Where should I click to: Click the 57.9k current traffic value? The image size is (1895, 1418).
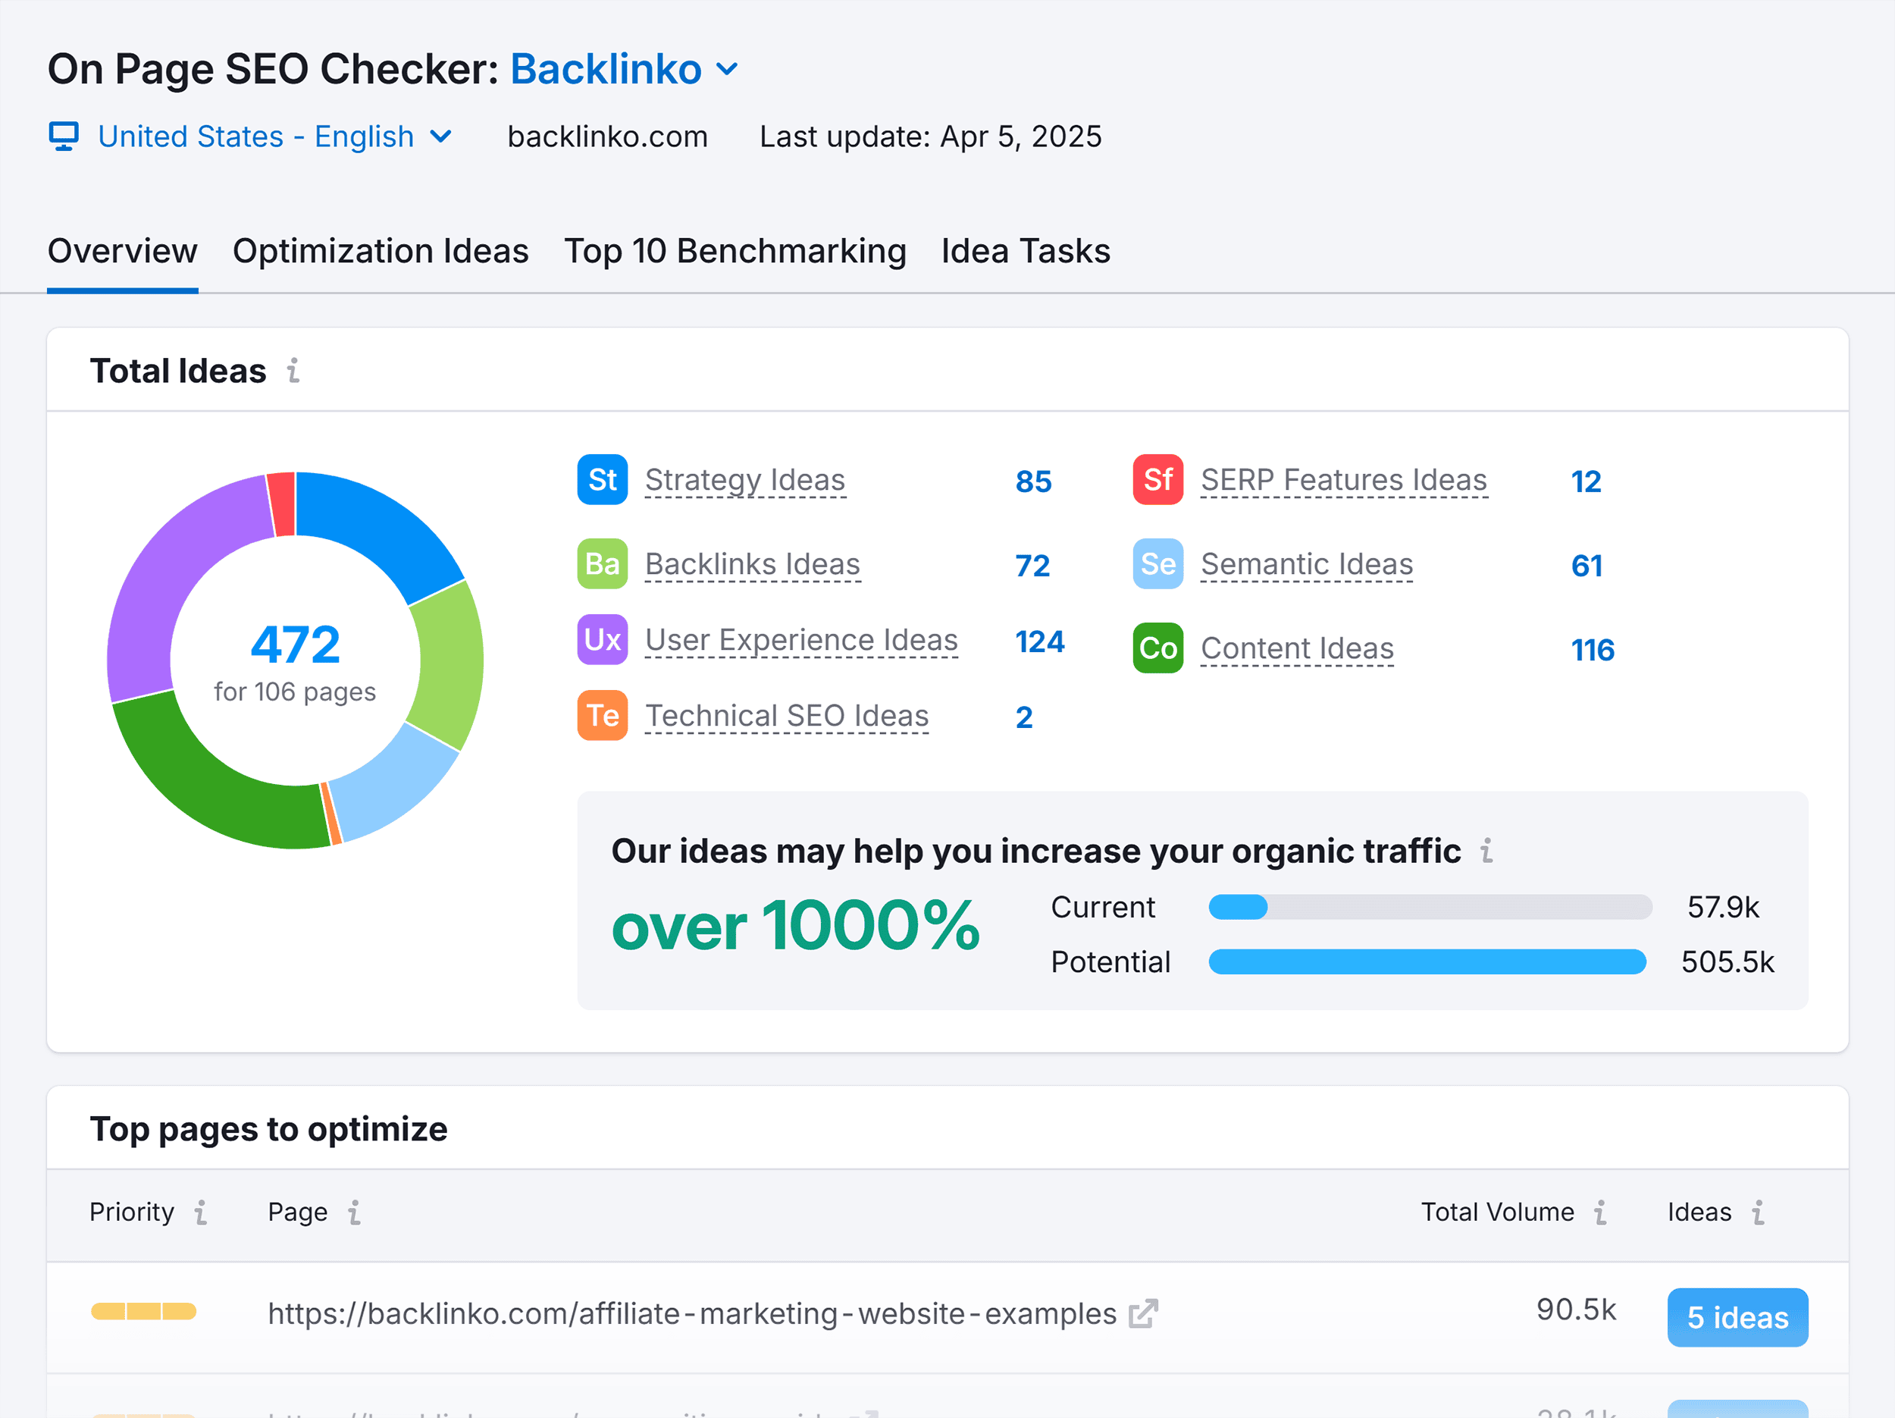pyautogui.click(x=1723, y=906)
